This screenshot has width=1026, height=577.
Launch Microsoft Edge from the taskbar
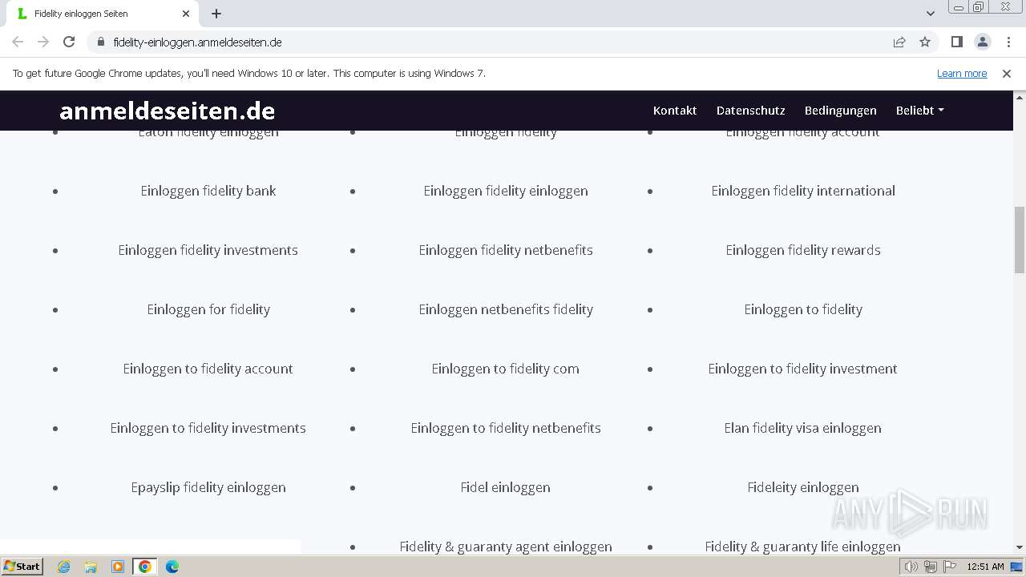coord(172,567)
